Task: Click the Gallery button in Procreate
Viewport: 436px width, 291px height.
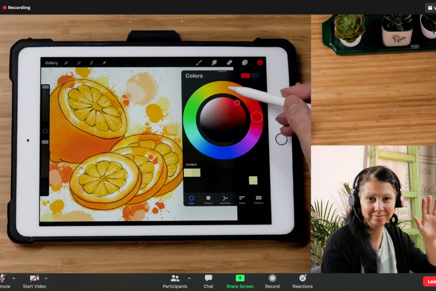Action: click(52, 63)
